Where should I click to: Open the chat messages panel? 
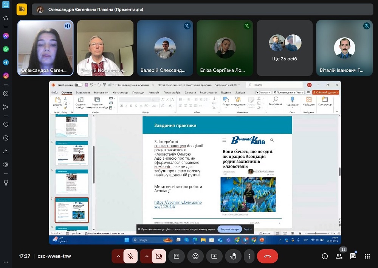click(353, 256)
